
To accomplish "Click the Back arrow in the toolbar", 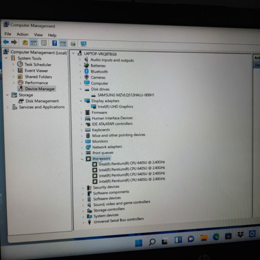I will 6,42.
